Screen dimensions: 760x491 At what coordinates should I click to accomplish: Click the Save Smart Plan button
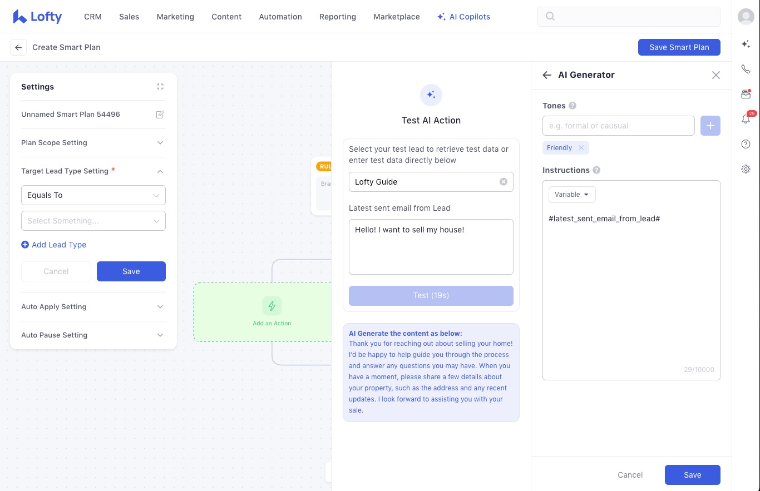pos(679,47)
